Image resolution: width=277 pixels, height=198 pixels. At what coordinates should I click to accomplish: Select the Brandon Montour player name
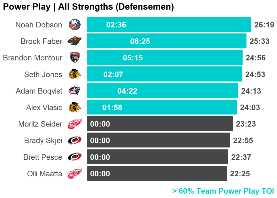tap(32, 58)
